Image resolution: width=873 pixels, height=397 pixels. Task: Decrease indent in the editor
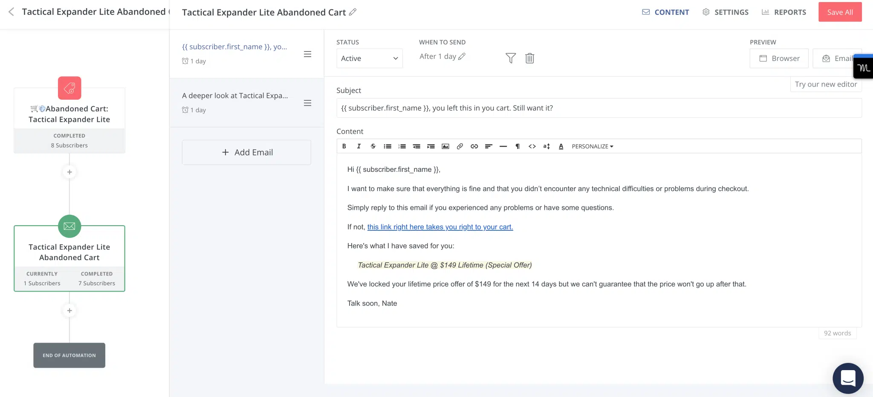tap(416, 146)
